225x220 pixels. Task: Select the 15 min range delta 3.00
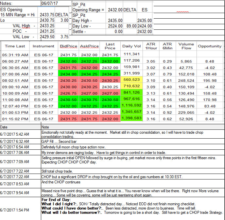(x=64, y=20)
